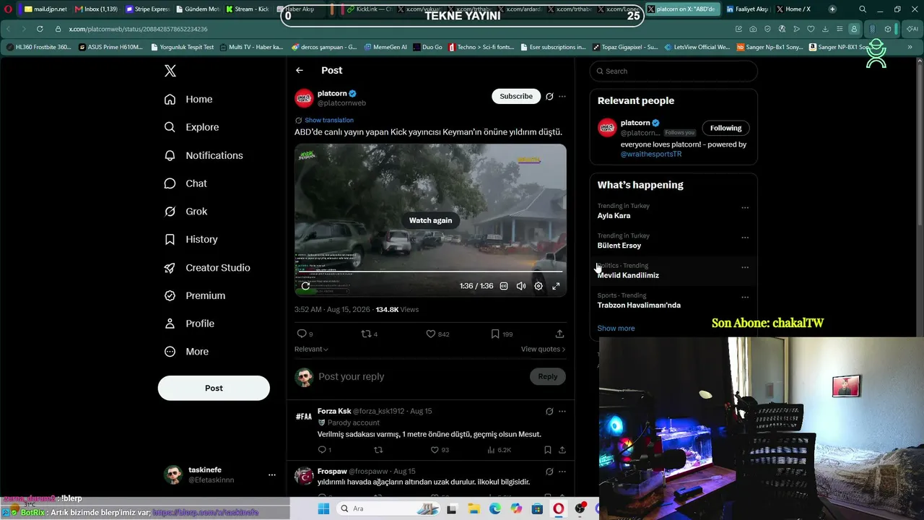
Task: Like Forza Ksk's comment
Action: click(435, 450)
